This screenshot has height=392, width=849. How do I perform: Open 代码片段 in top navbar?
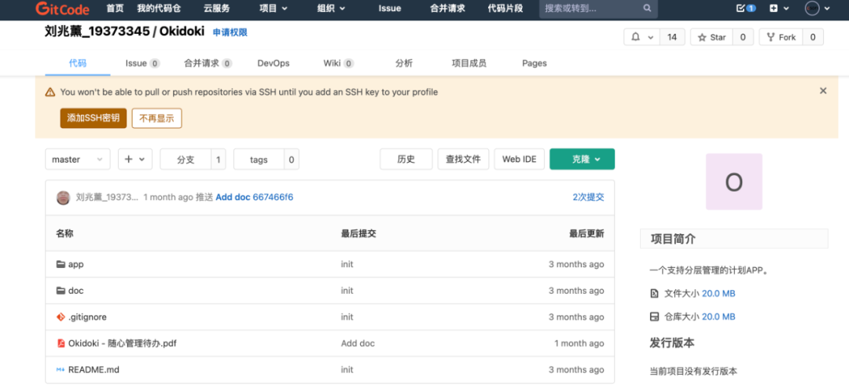[505, 8]
